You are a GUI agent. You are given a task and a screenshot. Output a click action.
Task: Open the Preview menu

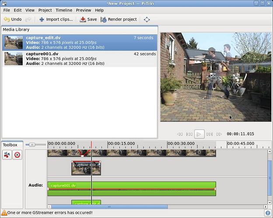(x=84, y=10)
